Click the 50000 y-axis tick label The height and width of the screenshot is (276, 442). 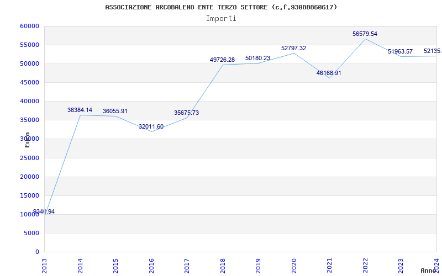point(30,63)
